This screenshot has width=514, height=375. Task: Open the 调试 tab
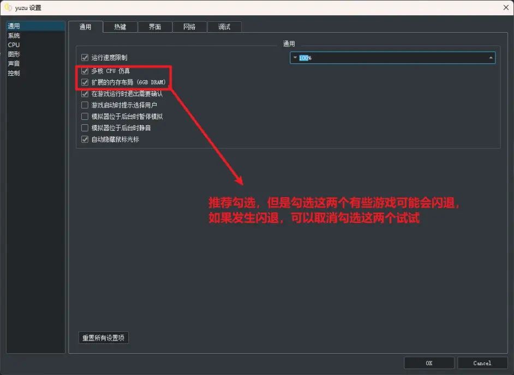pos(225,27)
